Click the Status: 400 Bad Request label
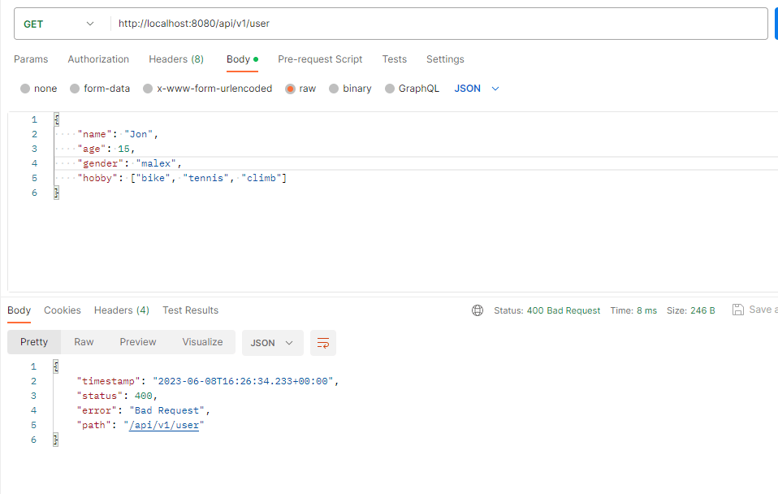 tap(547, 310)
